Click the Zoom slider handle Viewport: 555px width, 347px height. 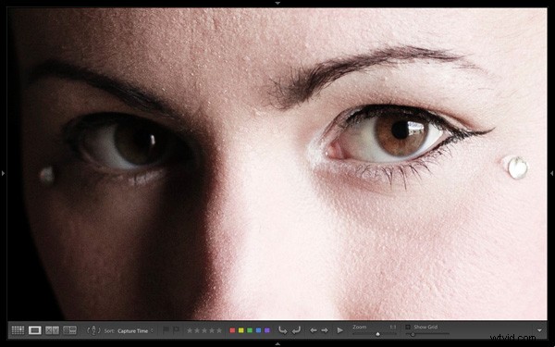click(377, 334)
